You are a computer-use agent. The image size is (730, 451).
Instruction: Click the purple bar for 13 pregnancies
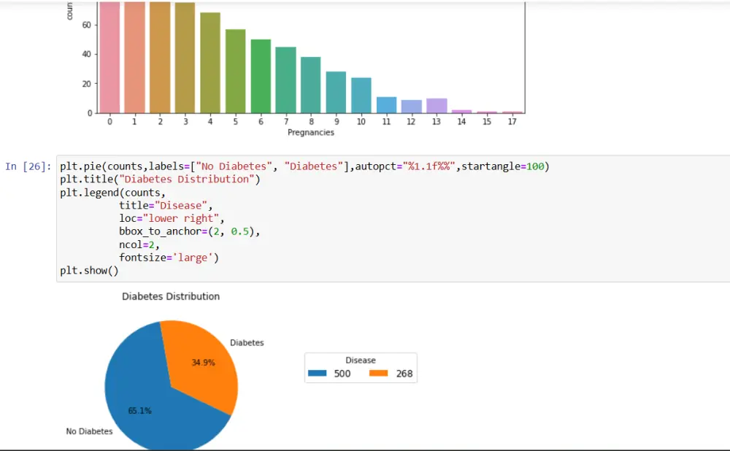click(x=437, y=106)
